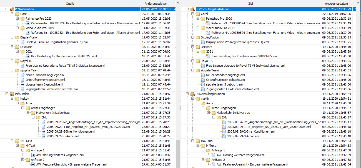This screenshot has height=168, width=361.
Task: Collapse Paintshop Pro 2020 folder in Ziel pane
Action: click(198, 19)
